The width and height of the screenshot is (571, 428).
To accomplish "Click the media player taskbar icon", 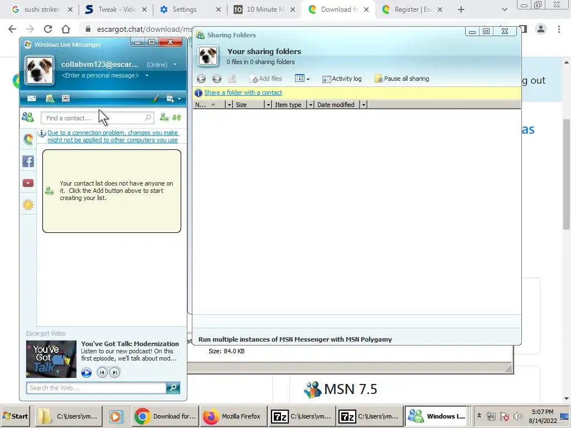I will (116, 416).
